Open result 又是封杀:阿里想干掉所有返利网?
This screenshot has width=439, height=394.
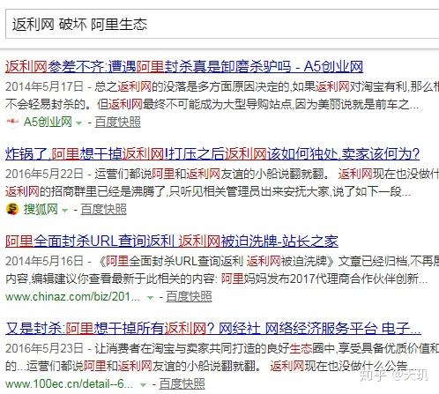point(213,329)
